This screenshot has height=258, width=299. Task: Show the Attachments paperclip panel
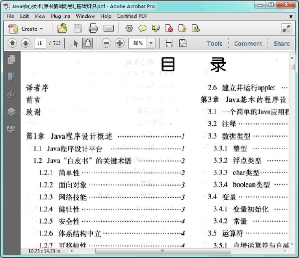pyautogui.click(x=11, y=94)
